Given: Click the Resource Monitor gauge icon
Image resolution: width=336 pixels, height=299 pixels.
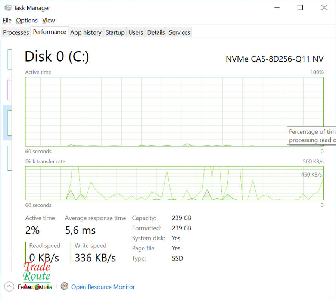Looking at the screenshot, I should point(65,286).
